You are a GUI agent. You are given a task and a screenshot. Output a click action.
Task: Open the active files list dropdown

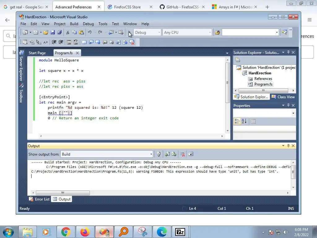(227, 53)
